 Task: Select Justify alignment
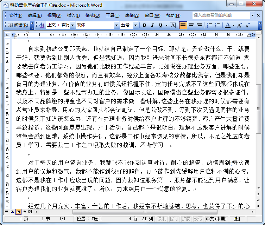183,25
